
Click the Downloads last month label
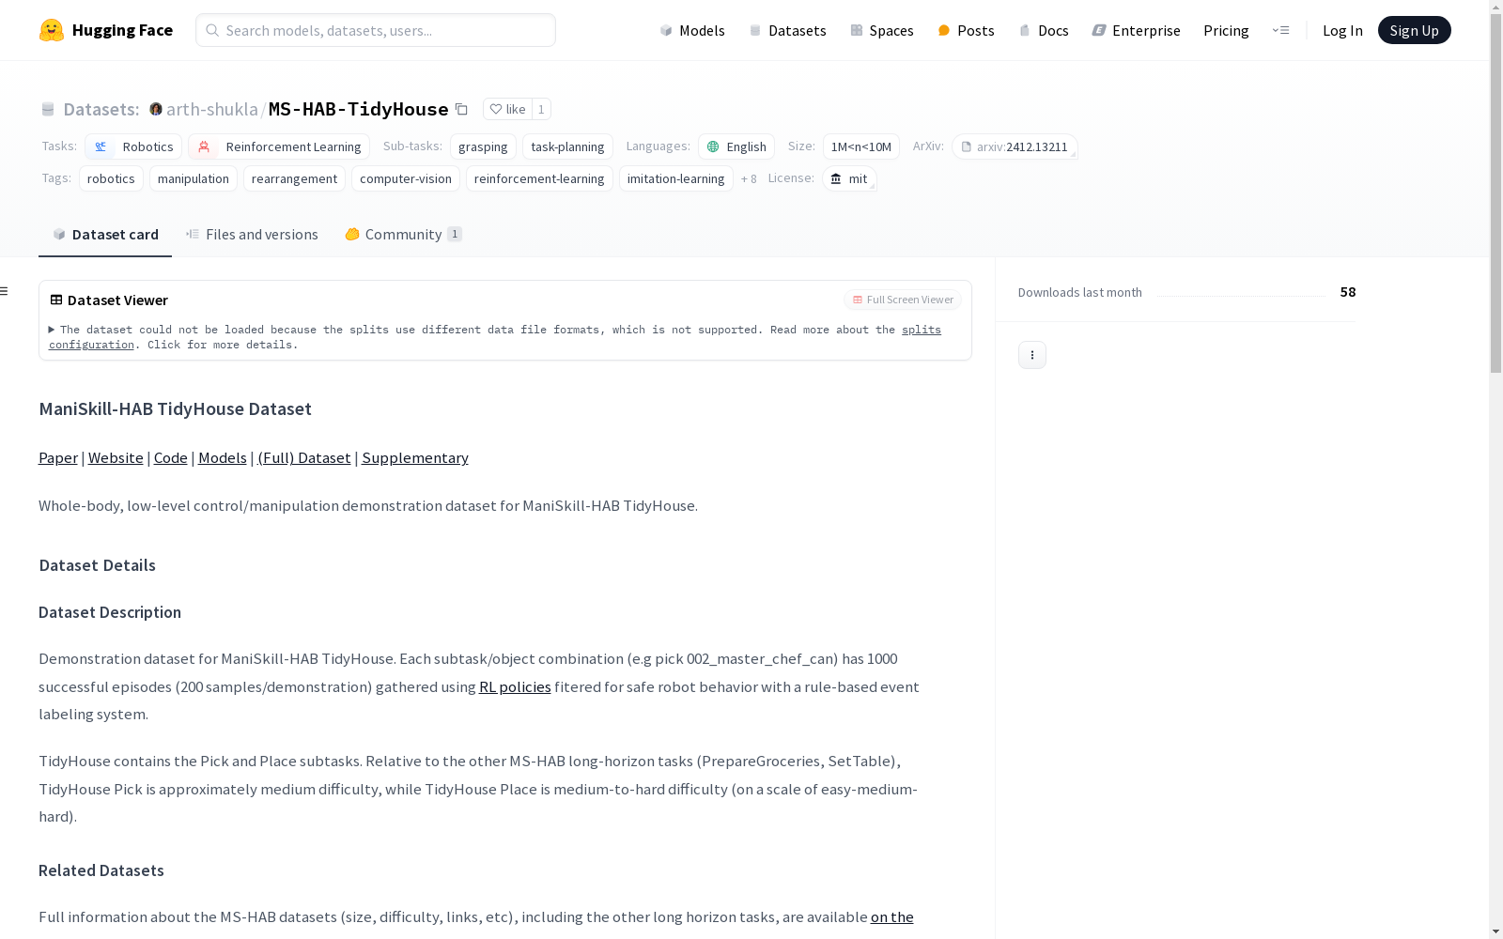tap(1080, 292)
